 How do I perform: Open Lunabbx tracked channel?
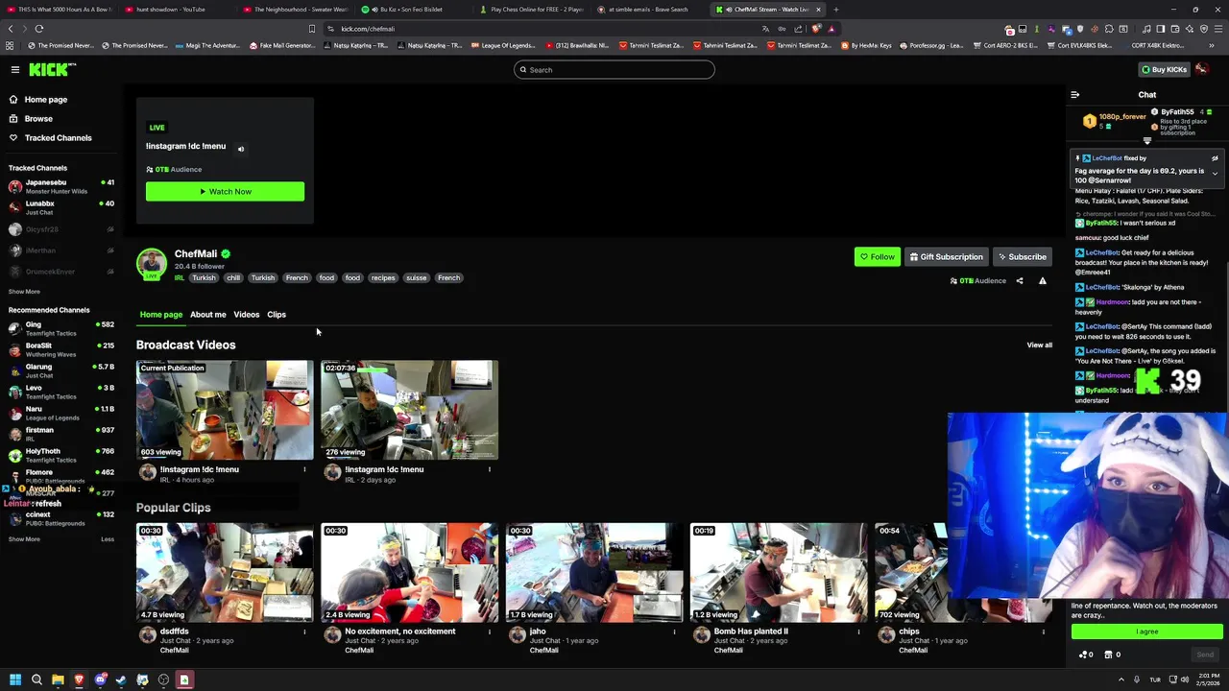(61, 207)
